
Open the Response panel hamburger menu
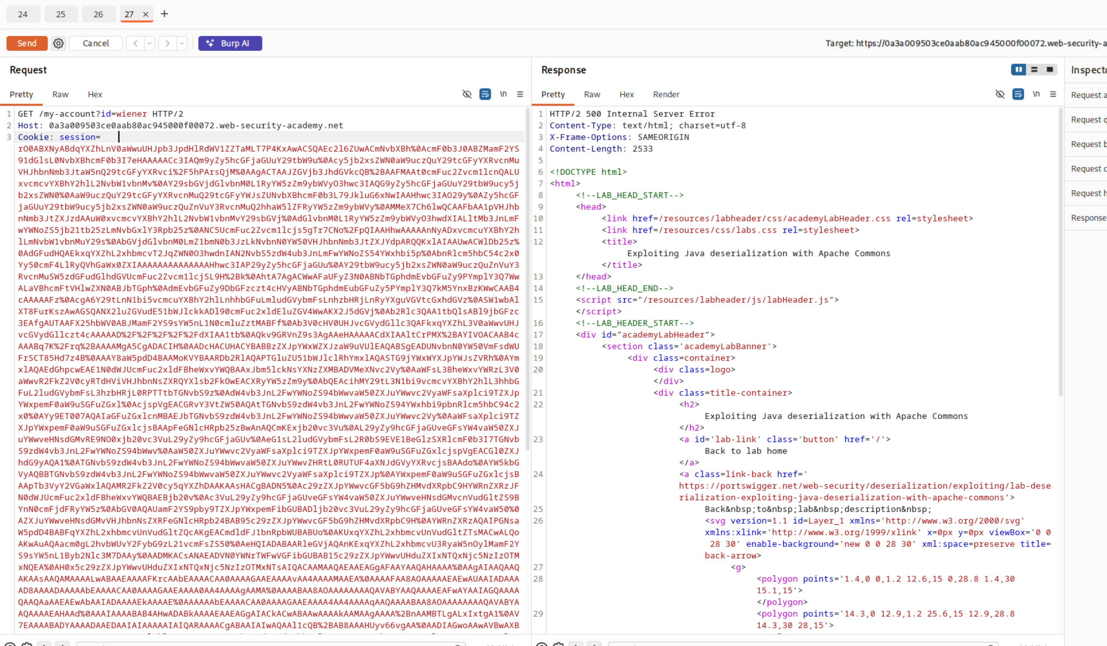tap(1053, 94)
